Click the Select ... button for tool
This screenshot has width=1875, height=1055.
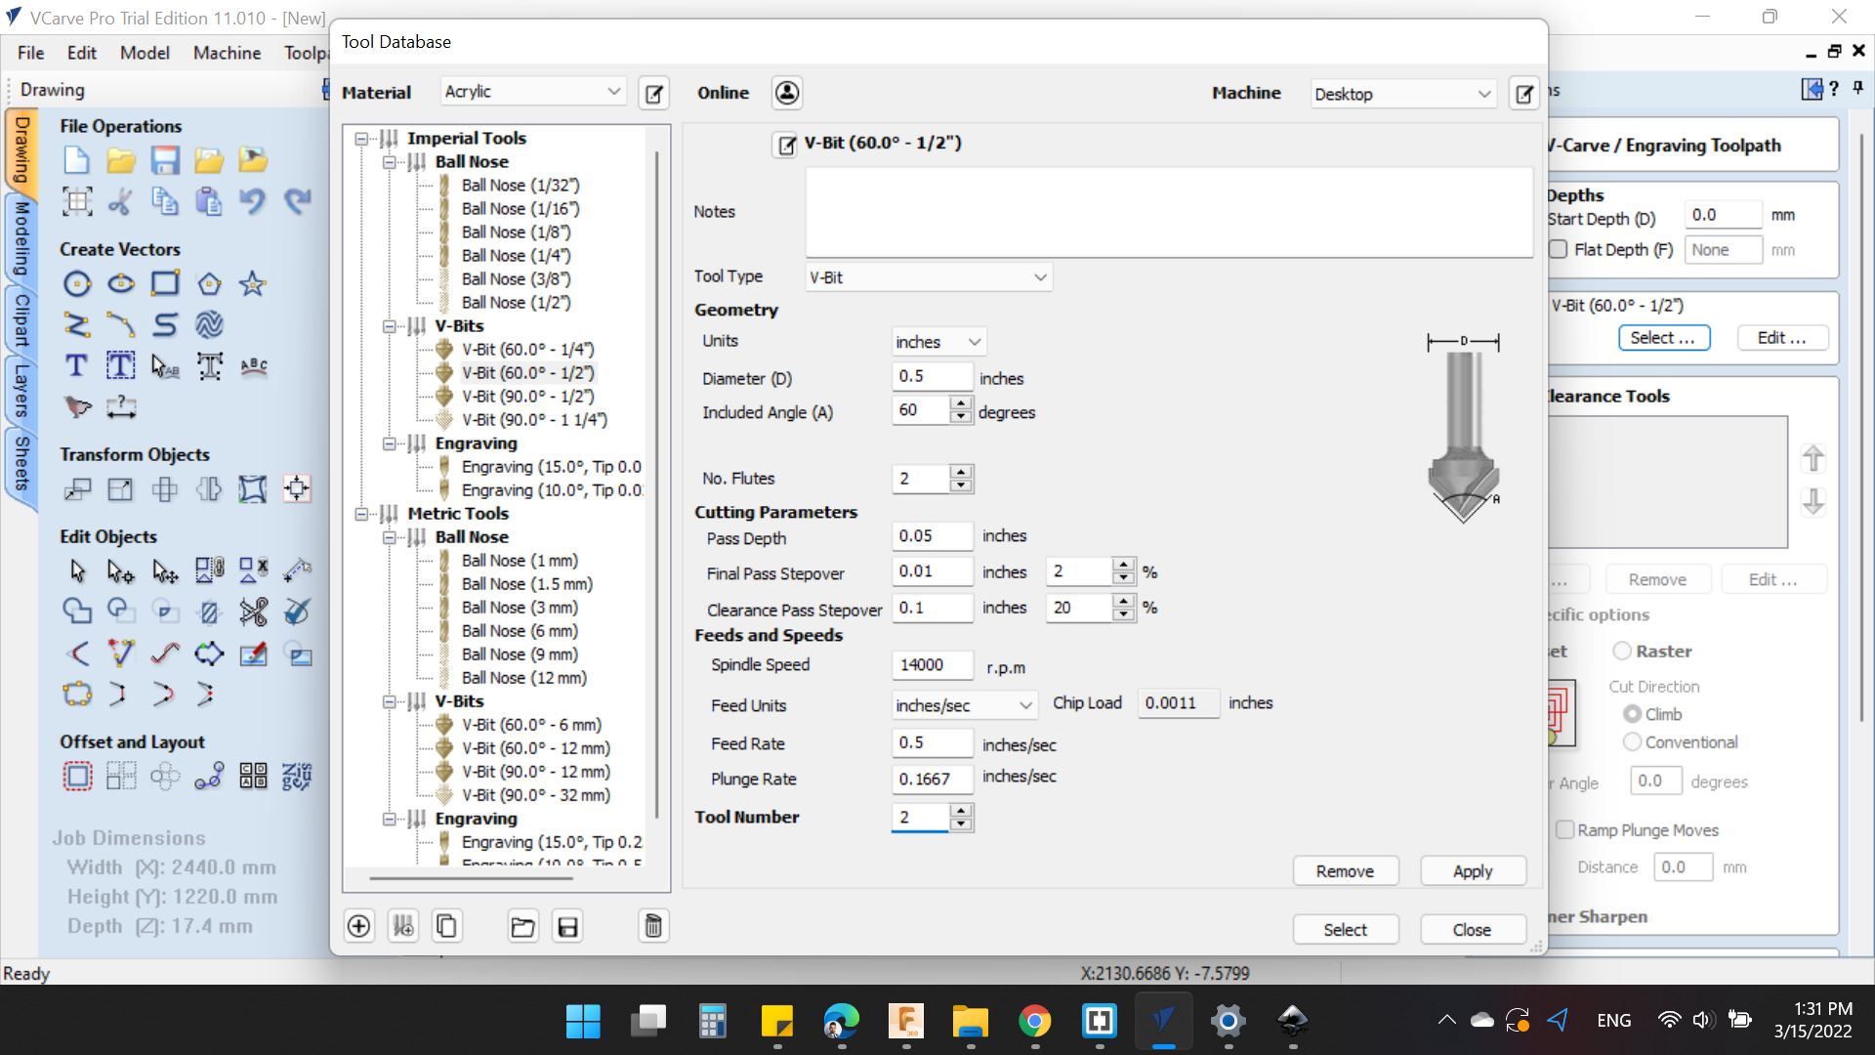point(1663,338)
